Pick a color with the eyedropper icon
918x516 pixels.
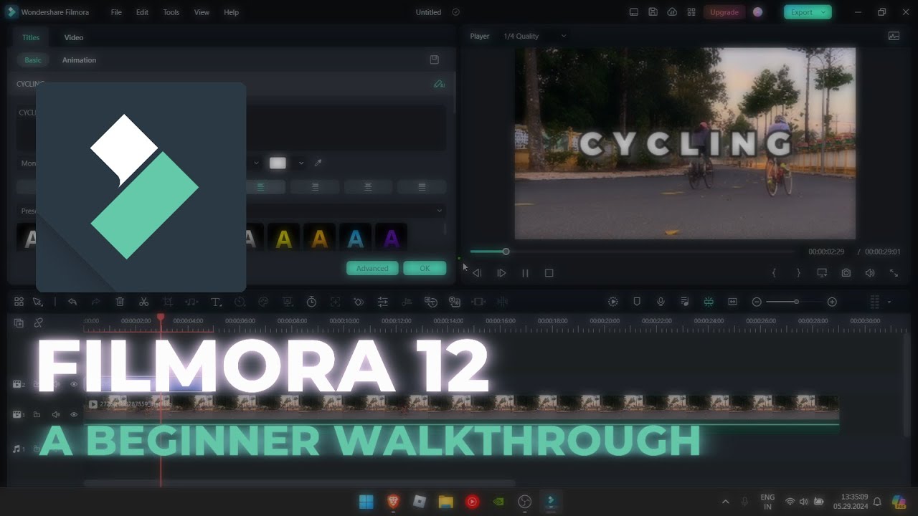coord(318,163)
